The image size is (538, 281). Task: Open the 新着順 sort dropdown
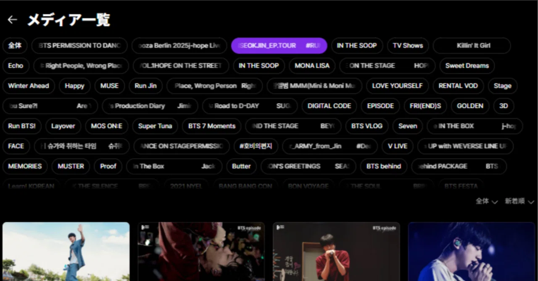coord(520,201)
